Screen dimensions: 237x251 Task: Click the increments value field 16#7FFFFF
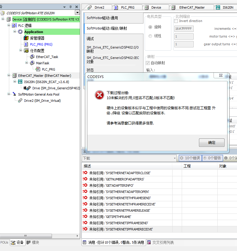click(184, 29)
